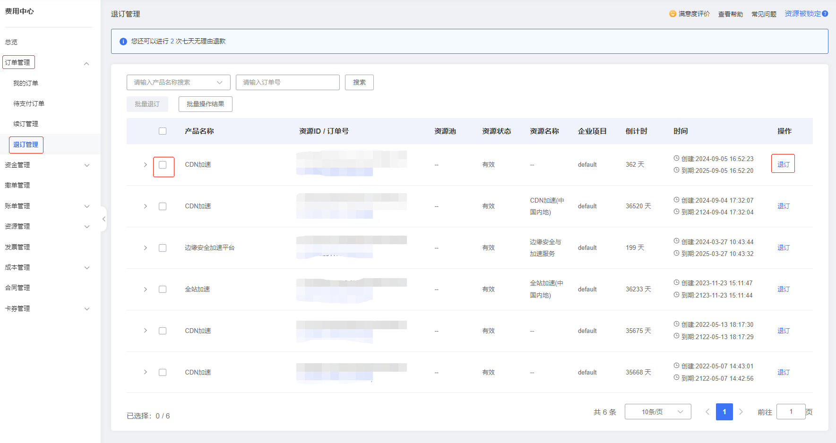Expand the CDN加速 row with 35668 天

coord(145,372)
